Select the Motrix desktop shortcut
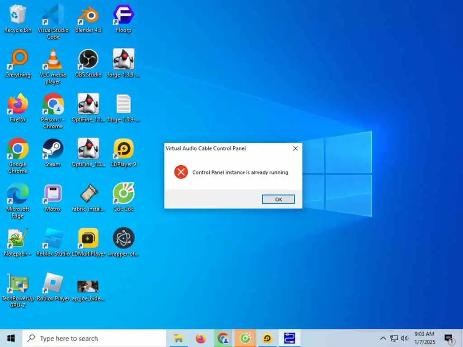 point(53,198)
